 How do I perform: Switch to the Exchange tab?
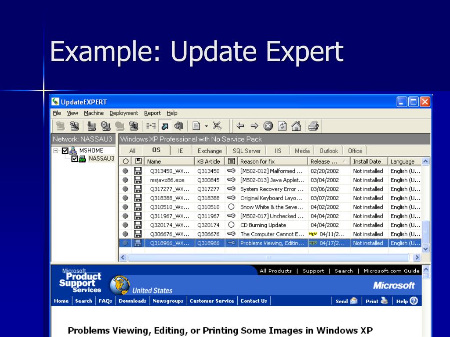pyautogui.click(x=210, y=151)
